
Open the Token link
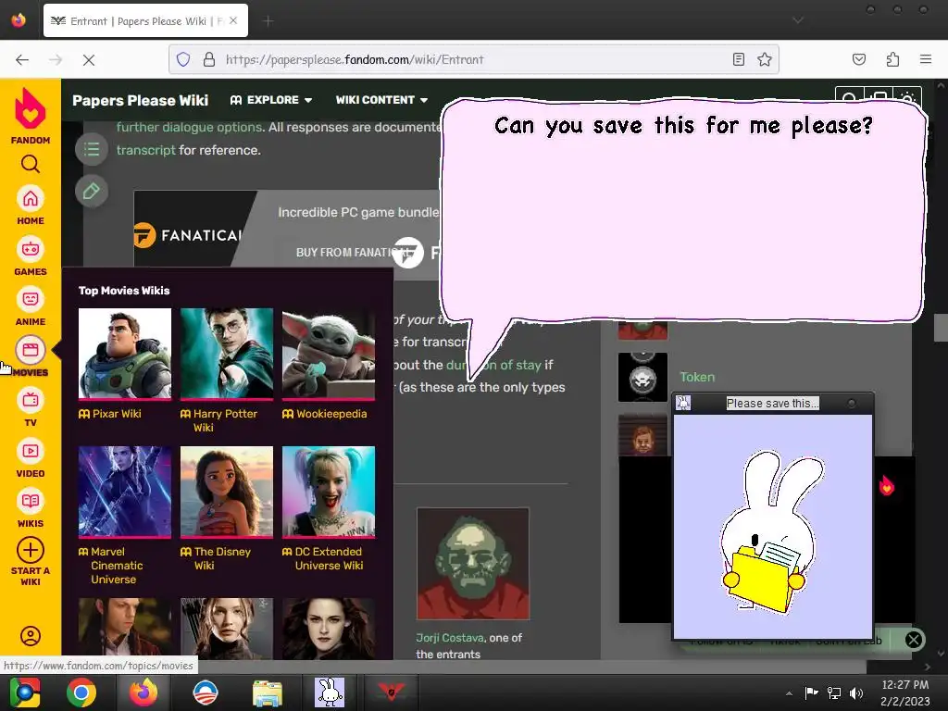pos(697,377)
